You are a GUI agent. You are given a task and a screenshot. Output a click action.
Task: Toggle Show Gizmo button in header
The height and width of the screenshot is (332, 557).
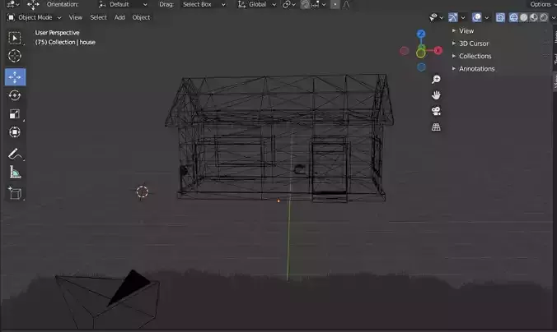pyautogui.click(x=453, y=17)
